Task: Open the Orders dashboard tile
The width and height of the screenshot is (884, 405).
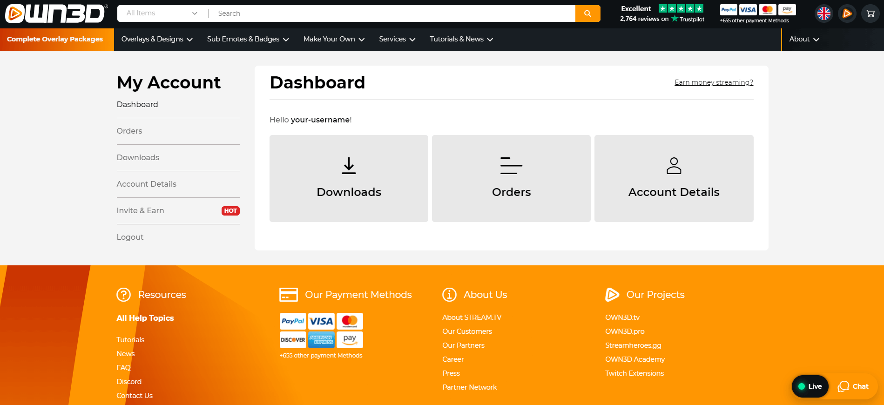Action: click(511, 178)
